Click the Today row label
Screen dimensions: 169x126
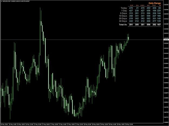124,8
